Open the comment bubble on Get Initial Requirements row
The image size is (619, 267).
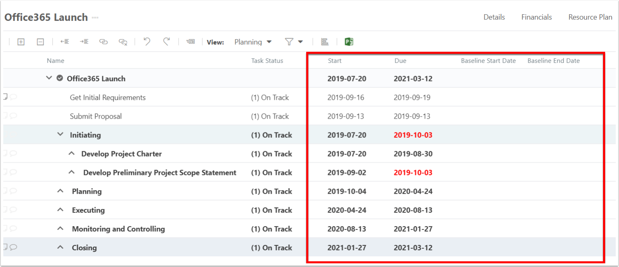pos(13,97)
